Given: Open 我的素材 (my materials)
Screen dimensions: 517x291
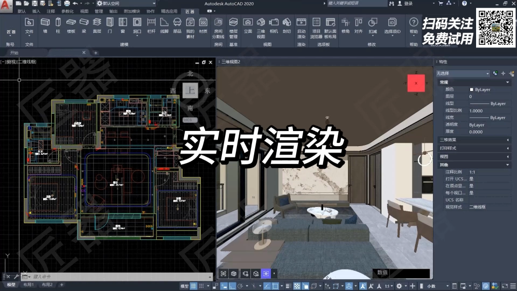Looking at the screenshot, I should [x=190, y=27].
